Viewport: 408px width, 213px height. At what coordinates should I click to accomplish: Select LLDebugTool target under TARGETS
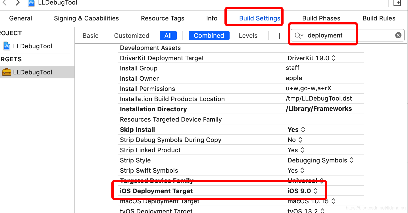click(32, 72)
